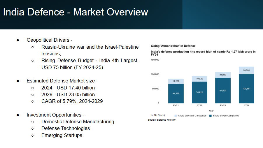Click the 'Source: Defence Ministry' caption

point(162,120)
